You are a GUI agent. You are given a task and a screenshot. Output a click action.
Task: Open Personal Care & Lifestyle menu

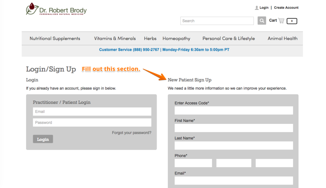pos(229,39)
